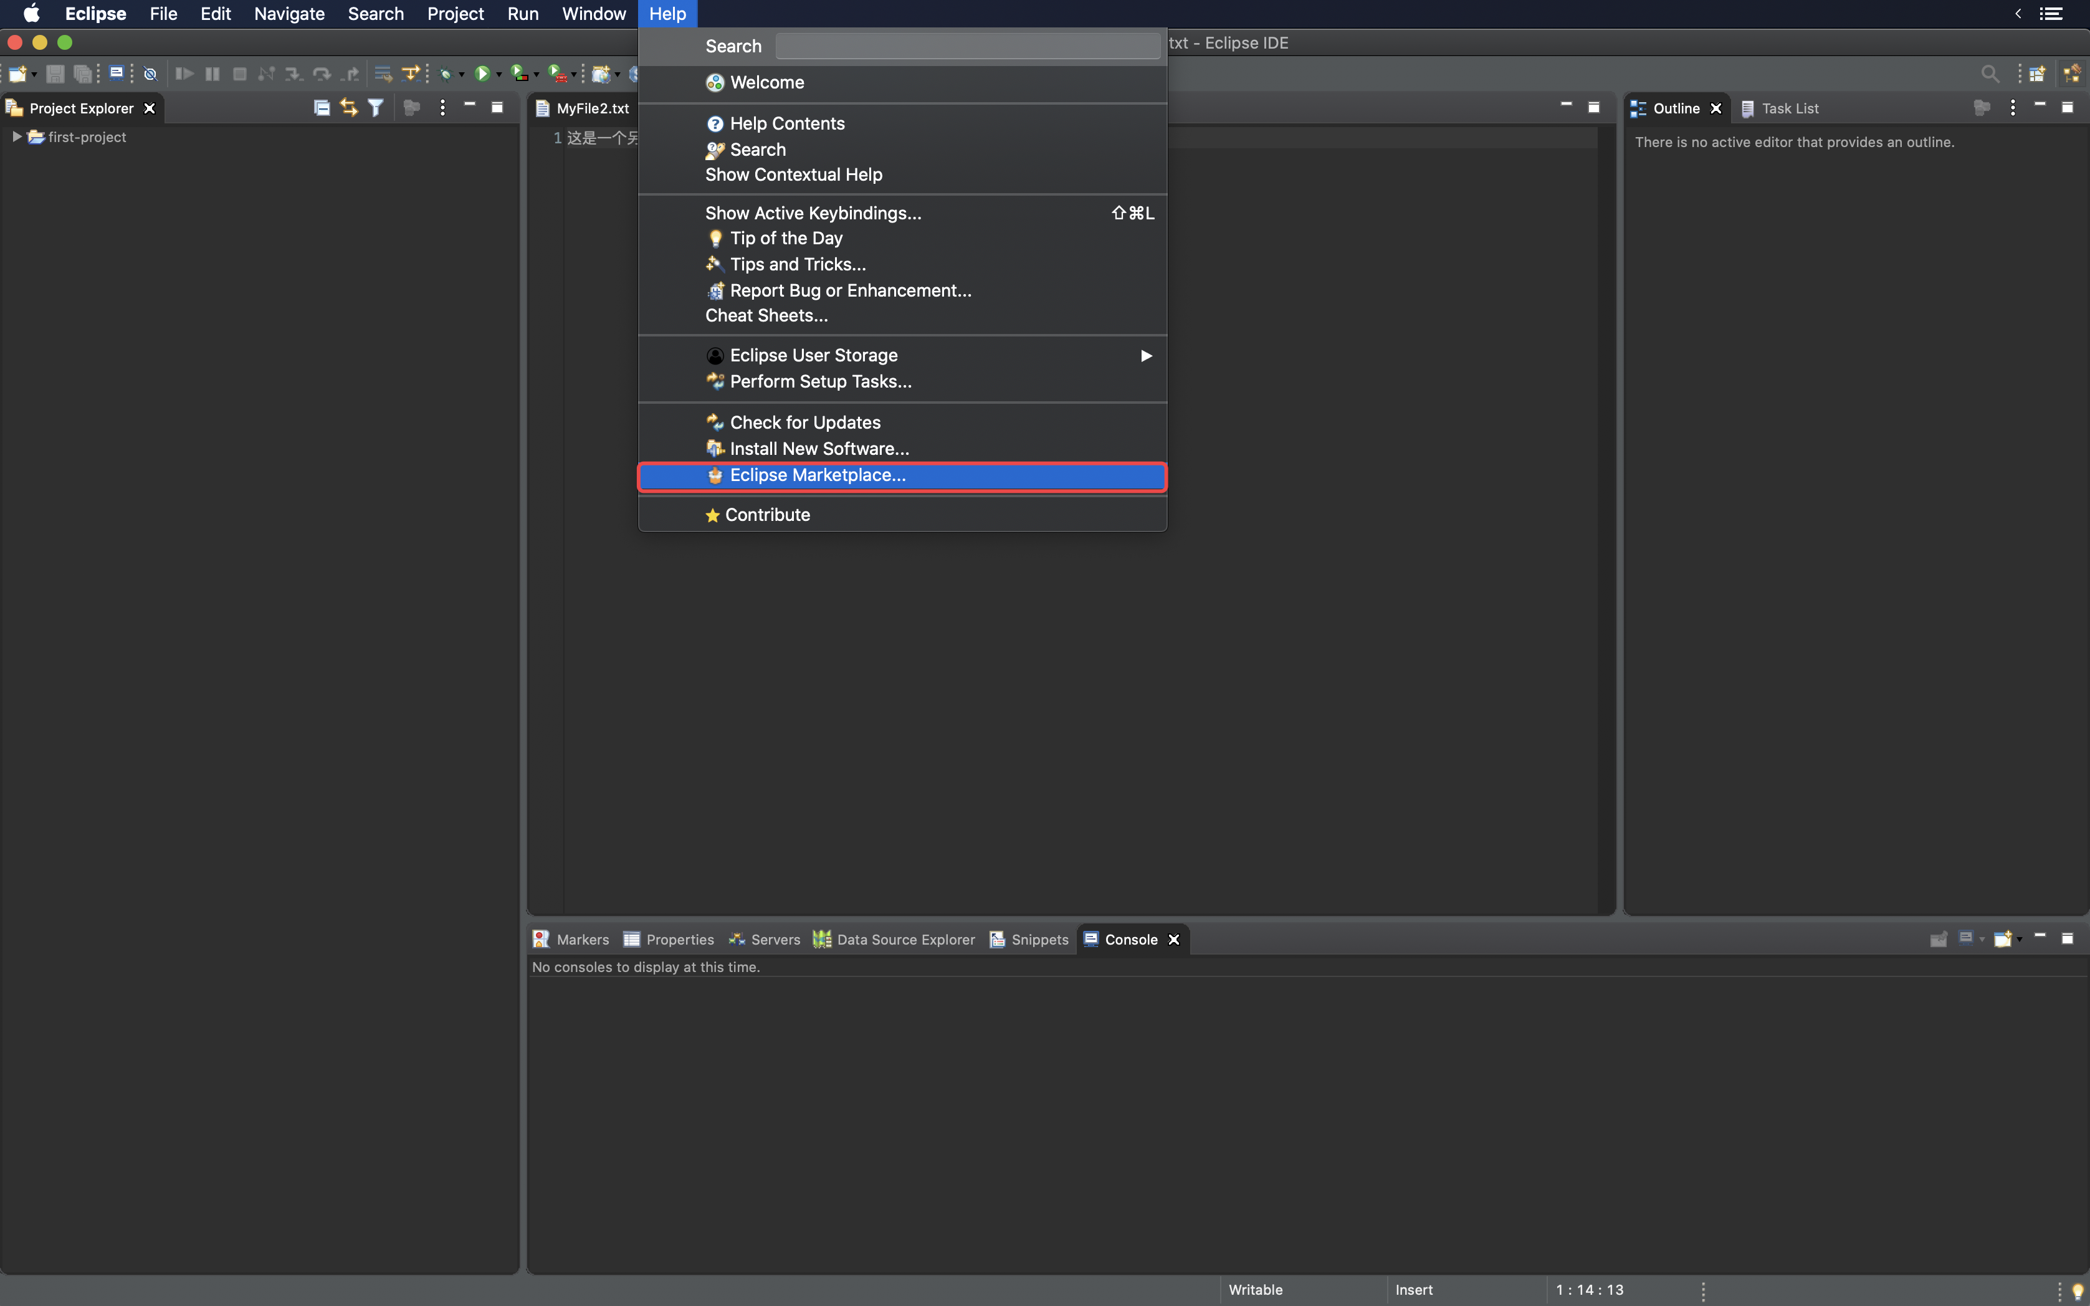Click the Drop to Frame icon

383,74
